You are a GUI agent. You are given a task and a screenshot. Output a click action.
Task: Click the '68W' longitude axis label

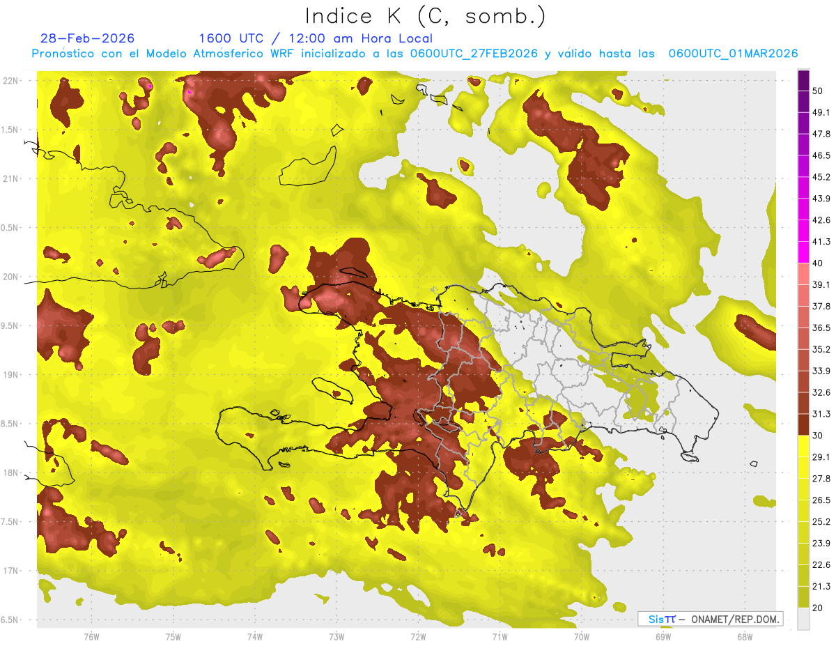[745, 637]
